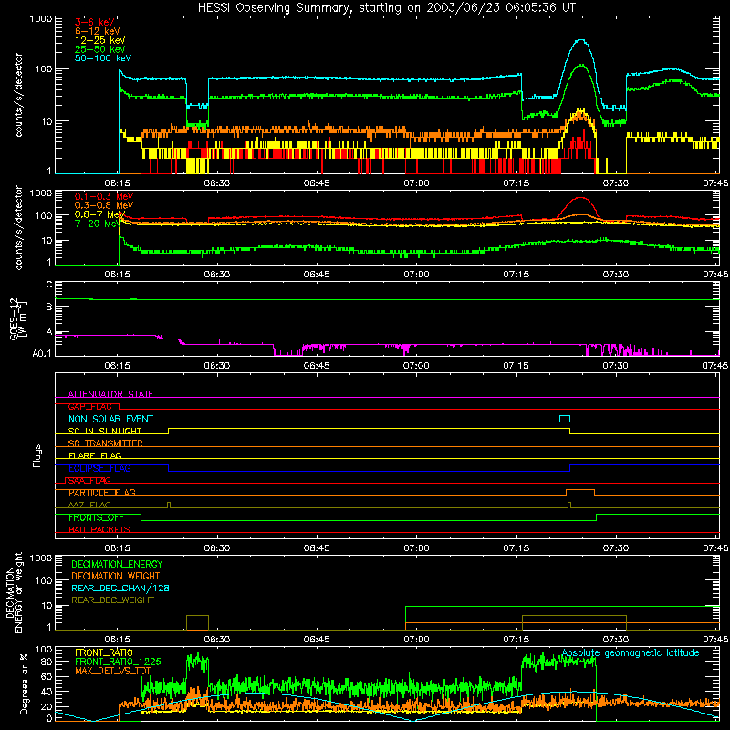The height and width of the screenshot is (730, 730).
Task: Click the DECIMATION_ENERGY legend label
Action: point(117,564)
